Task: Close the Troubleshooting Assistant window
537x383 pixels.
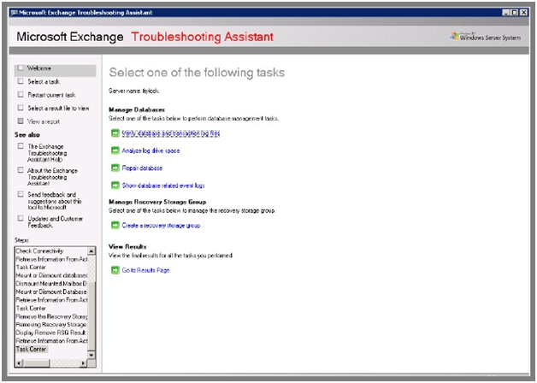Action: pos(523,13)
